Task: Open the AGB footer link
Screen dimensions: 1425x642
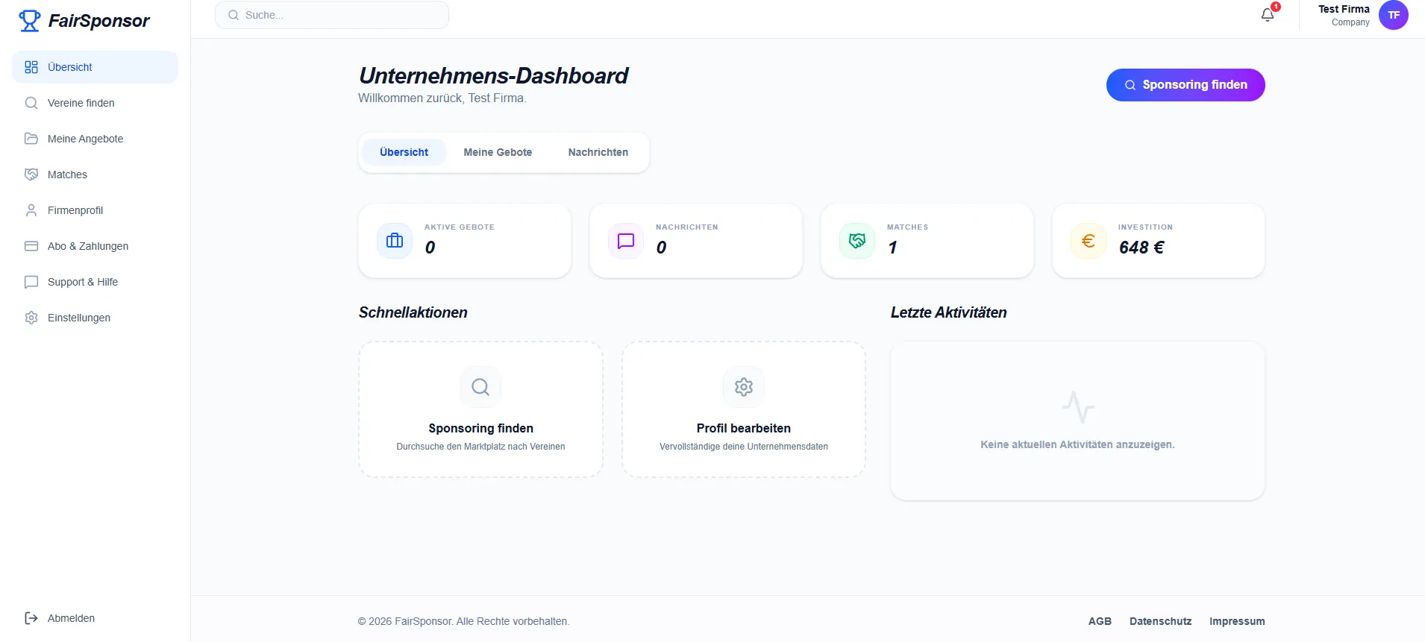Action: point(1100,621)
